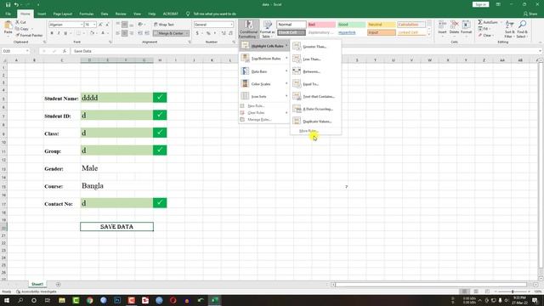Click Conditional Formatting button

248,29
